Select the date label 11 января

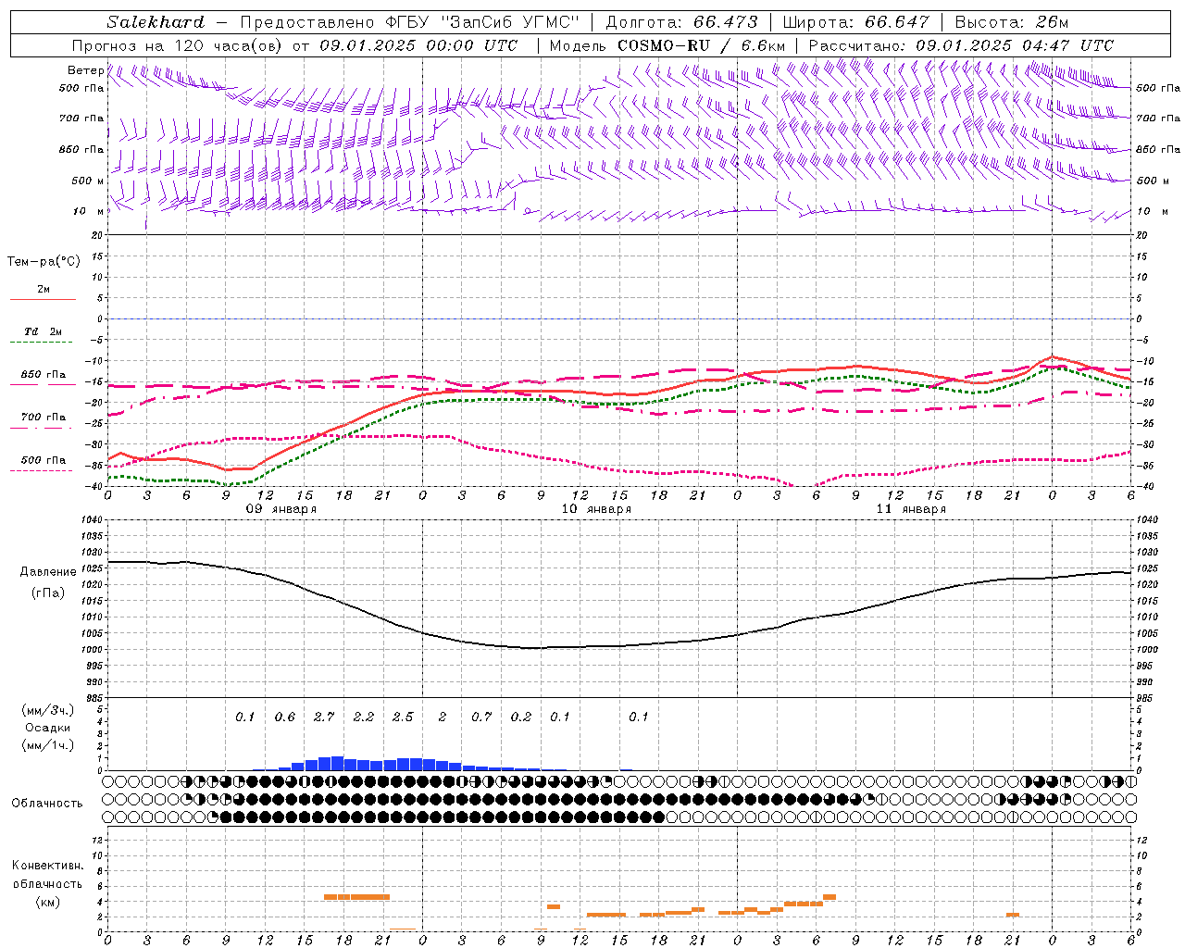point(911,509)
